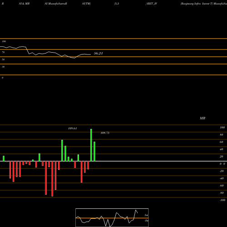
Task: Click the MR heading label
Action: coord(202,118)
